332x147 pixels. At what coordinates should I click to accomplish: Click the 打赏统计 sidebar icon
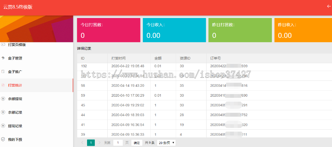coord(3,85)
